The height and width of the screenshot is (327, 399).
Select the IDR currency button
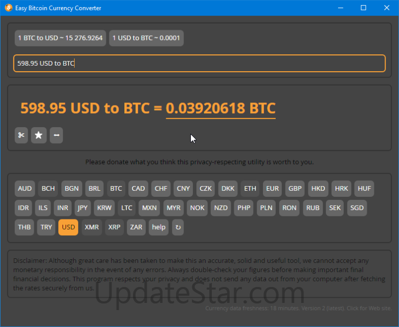[x=24, y=208]
